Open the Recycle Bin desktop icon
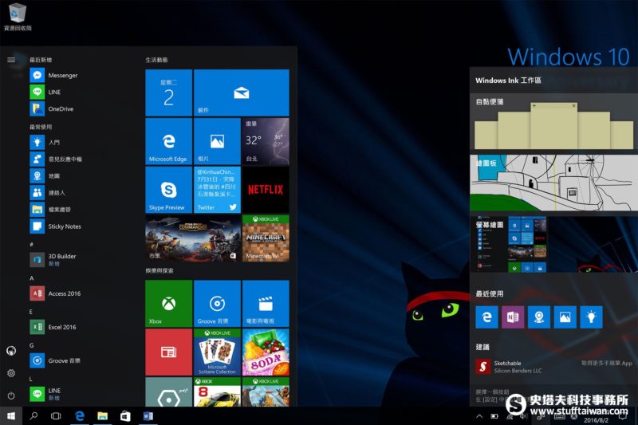The image size is (638, 425). [x=18, y=17]
